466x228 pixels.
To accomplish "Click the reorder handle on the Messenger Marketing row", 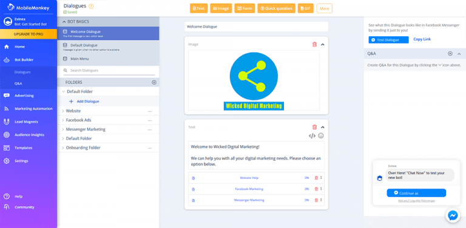I will pos(321,200).
